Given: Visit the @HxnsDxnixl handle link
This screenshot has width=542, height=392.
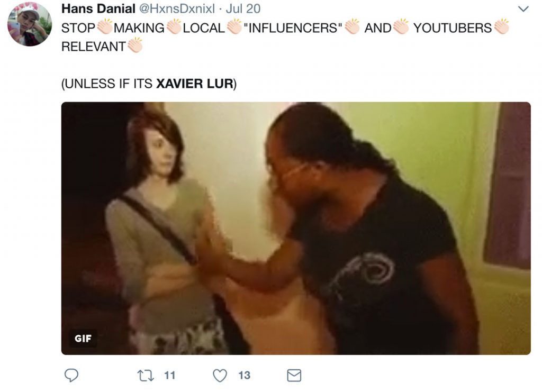Looking at the screenshot, I should 177,8.
